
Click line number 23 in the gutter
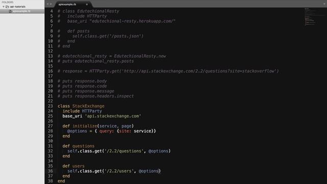(x=50, y=106)
